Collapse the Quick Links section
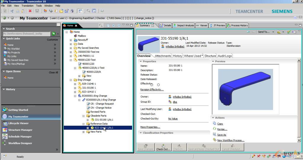Viewport: 303px width, 160px height. click(x=4, y=39)
